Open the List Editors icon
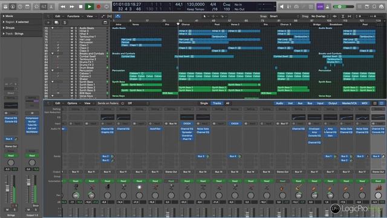387x218 pixels. [360, 7]
